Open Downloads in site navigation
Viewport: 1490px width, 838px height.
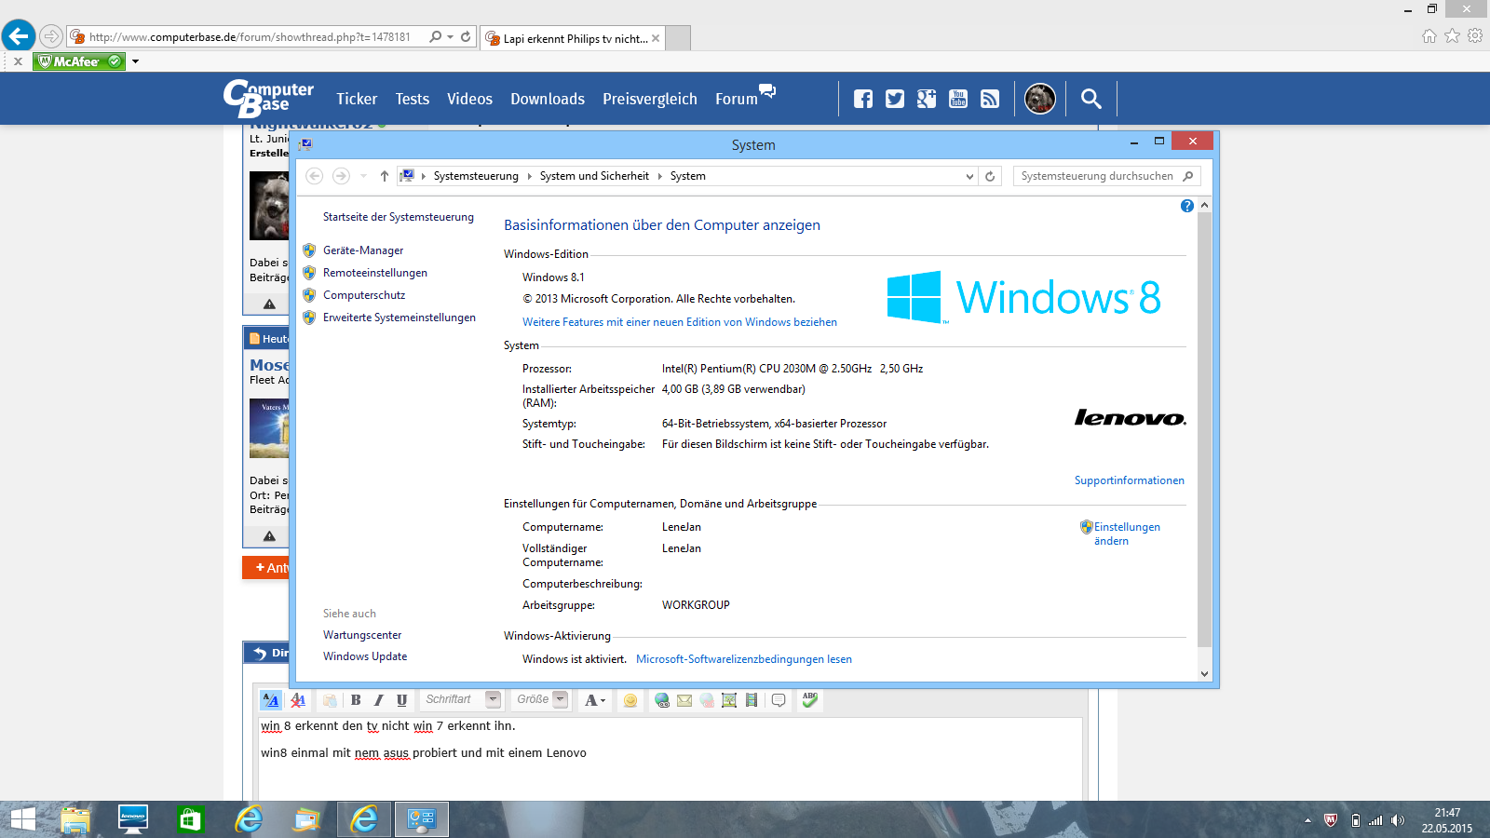pos(548,99)
